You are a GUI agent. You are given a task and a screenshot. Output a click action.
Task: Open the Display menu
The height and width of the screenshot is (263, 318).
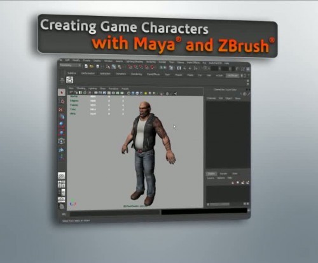coord(97,60)
